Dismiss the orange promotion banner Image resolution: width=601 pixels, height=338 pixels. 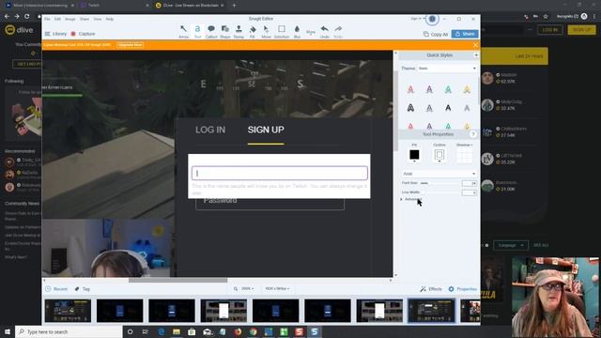475,45
